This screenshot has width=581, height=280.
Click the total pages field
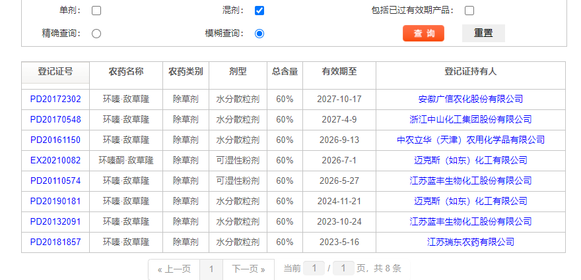point(343,268)
